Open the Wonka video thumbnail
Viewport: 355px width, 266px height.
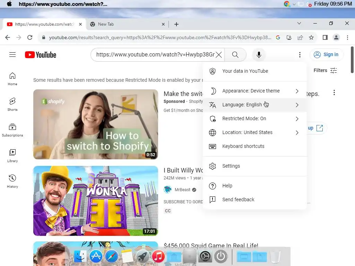[x=96, y=201]
